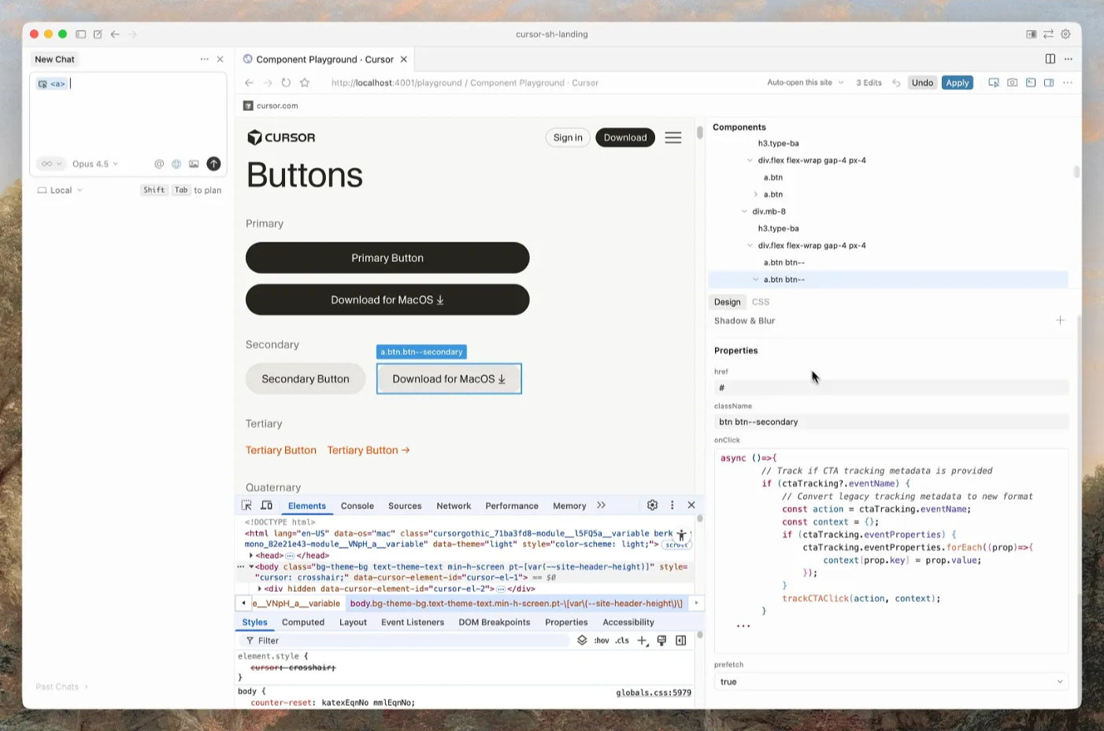The height and width of the screenshot is (731, 1104).
Task: Reload the browser page
Action: click(x=286, y=83)
